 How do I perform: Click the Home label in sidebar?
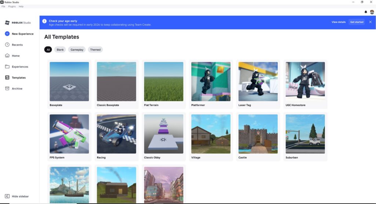click(15, 56)
